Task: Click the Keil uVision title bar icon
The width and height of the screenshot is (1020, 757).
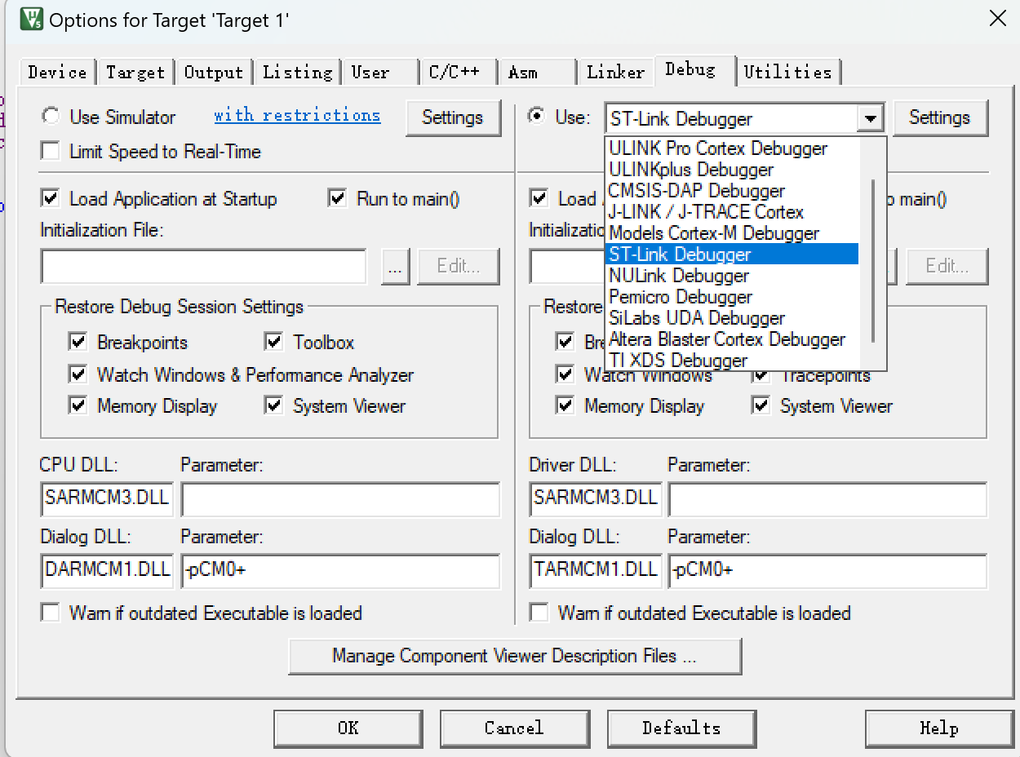Action: [x=32, y=20]
